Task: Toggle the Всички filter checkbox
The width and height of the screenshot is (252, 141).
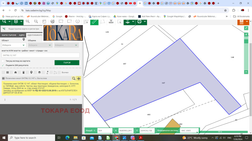Action: click(x=59, y=72)
